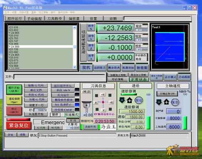Select the highlighted G-code line Y-24.988
Screen dimensions: 202x159
click(x=41, y=47)
